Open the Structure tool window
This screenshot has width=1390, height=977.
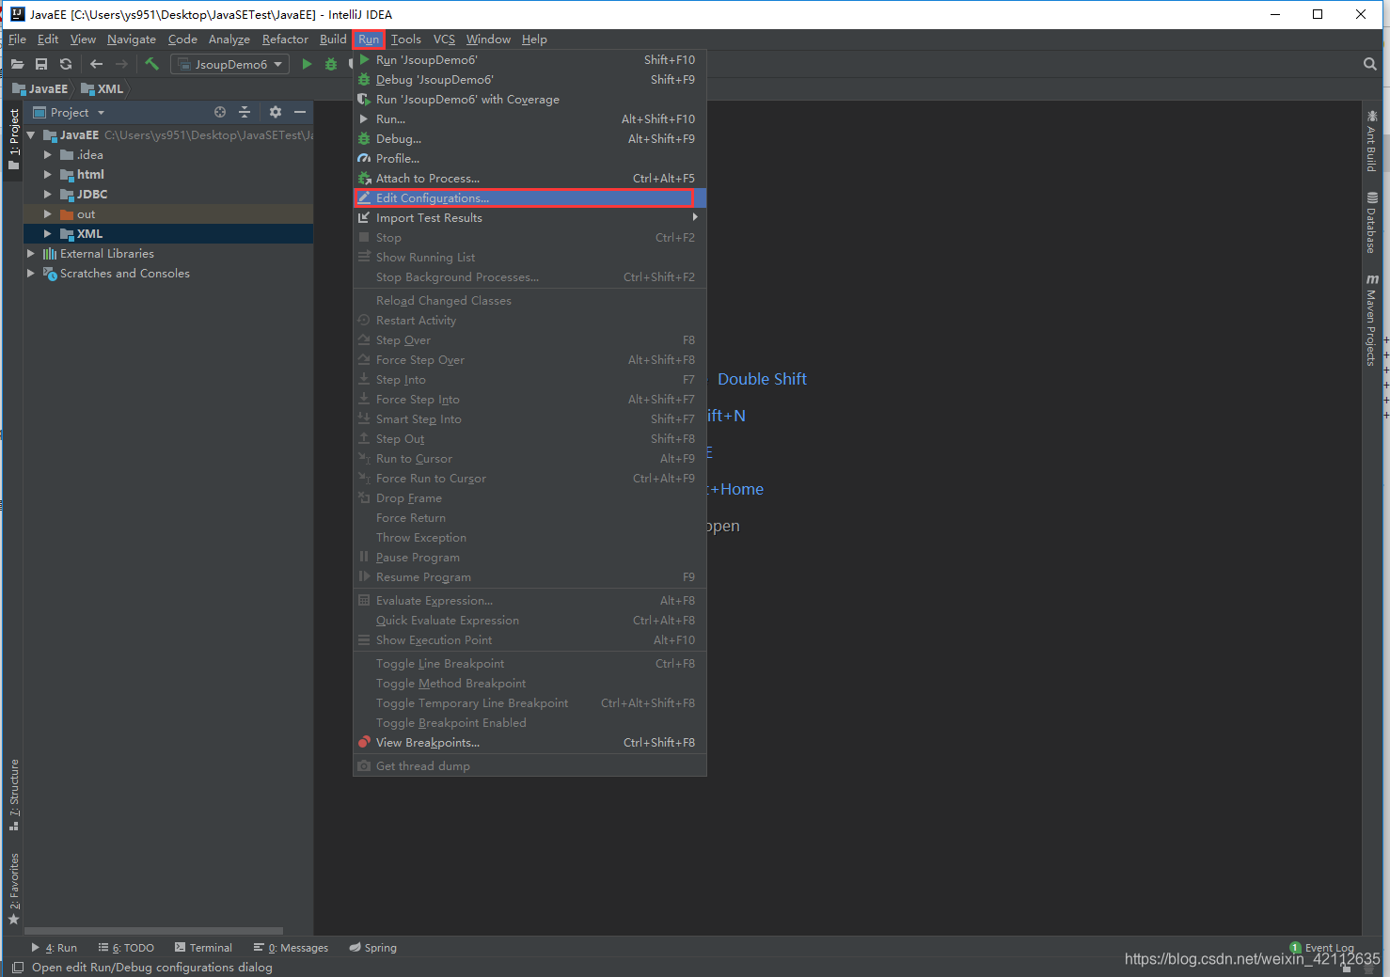14,795
